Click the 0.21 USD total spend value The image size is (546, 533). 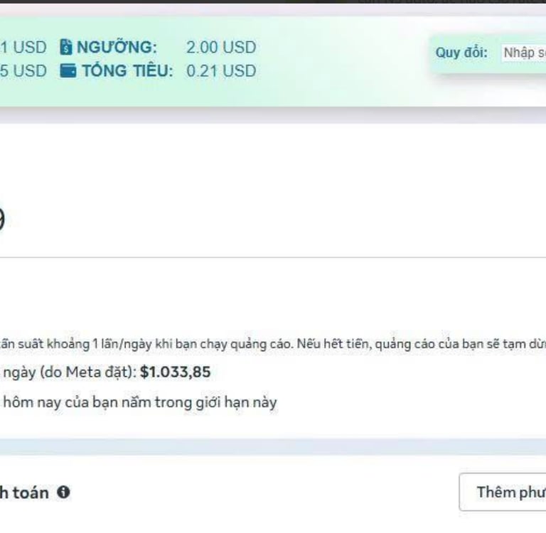221,71
